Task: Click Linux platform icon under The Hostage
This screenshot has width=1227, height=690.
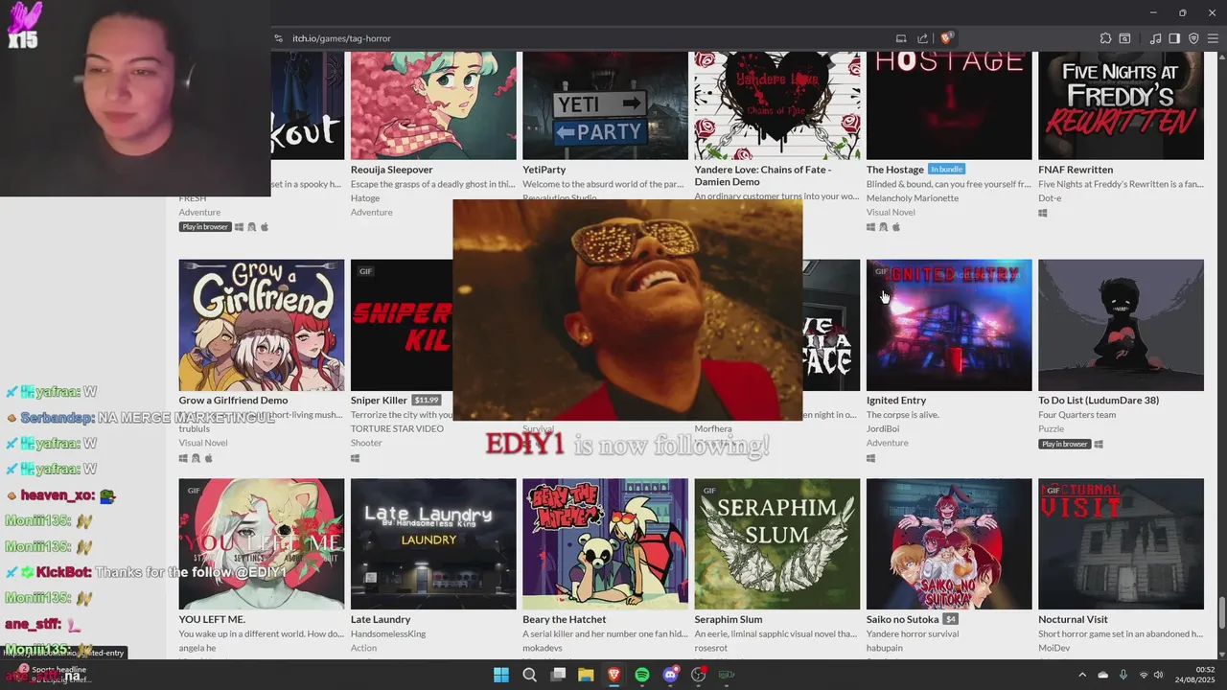Action: [x=883, y=227]
